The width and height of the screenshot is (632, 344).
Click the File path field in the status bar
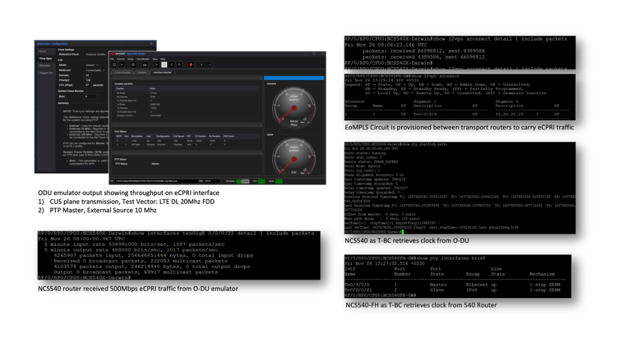(x=156, y=181)
